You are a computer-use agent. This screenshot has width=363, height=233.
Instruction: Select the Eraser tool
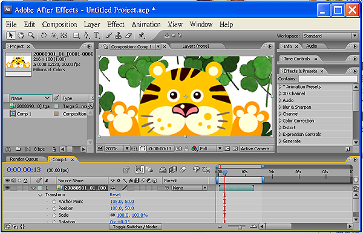[x=128, y=36]
